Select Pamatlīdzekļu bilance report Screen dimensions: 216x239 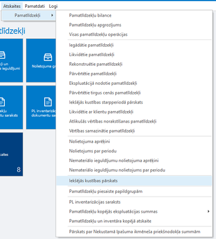coord(134,16)
